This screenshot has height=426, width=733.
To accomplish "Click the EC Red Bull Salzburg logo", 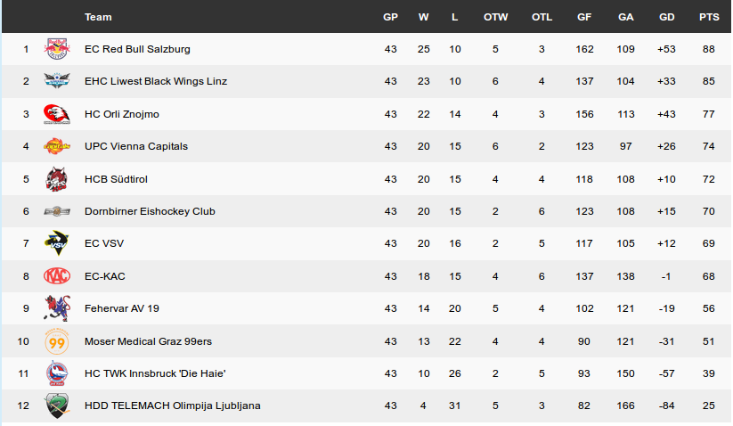I will tap(57, 49).
